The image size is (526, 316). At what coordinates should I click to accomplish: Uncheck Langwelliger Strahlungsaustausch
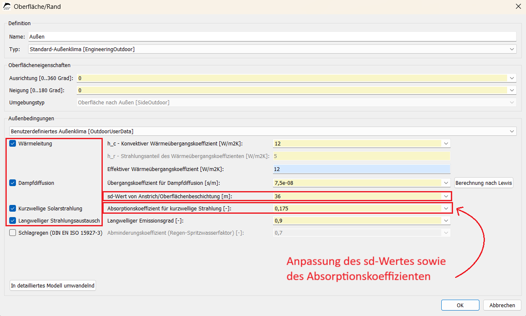tap(13, 220)
